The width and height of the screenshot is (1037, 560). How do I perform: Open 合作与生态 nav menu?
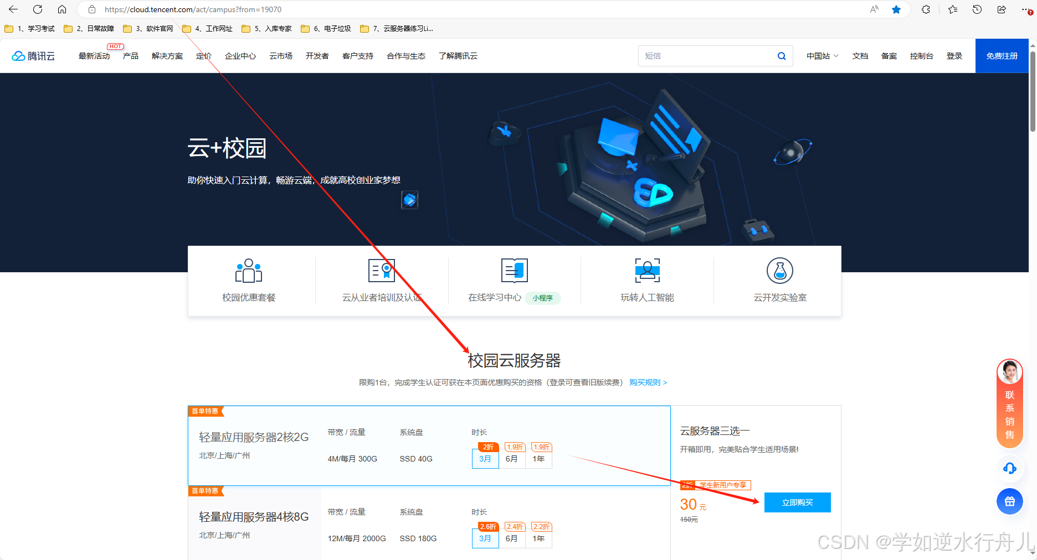coord(406,56)
